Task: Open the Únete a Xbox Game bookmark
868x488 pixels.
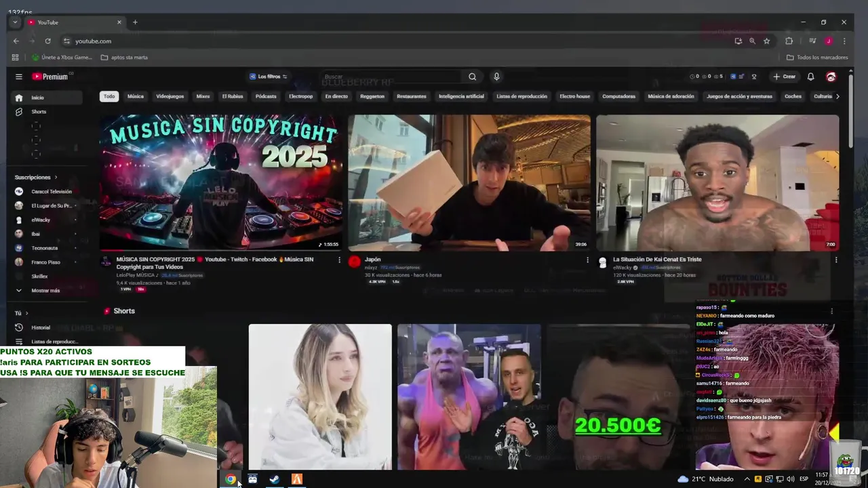Action: [x=62, y=58]
